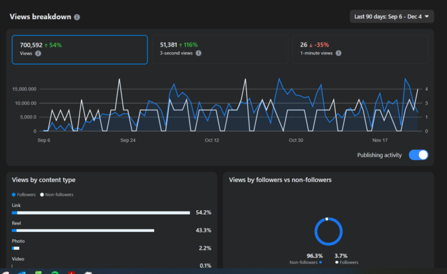Click the followers vs non-followers donut chart

[x=328, y=231]
